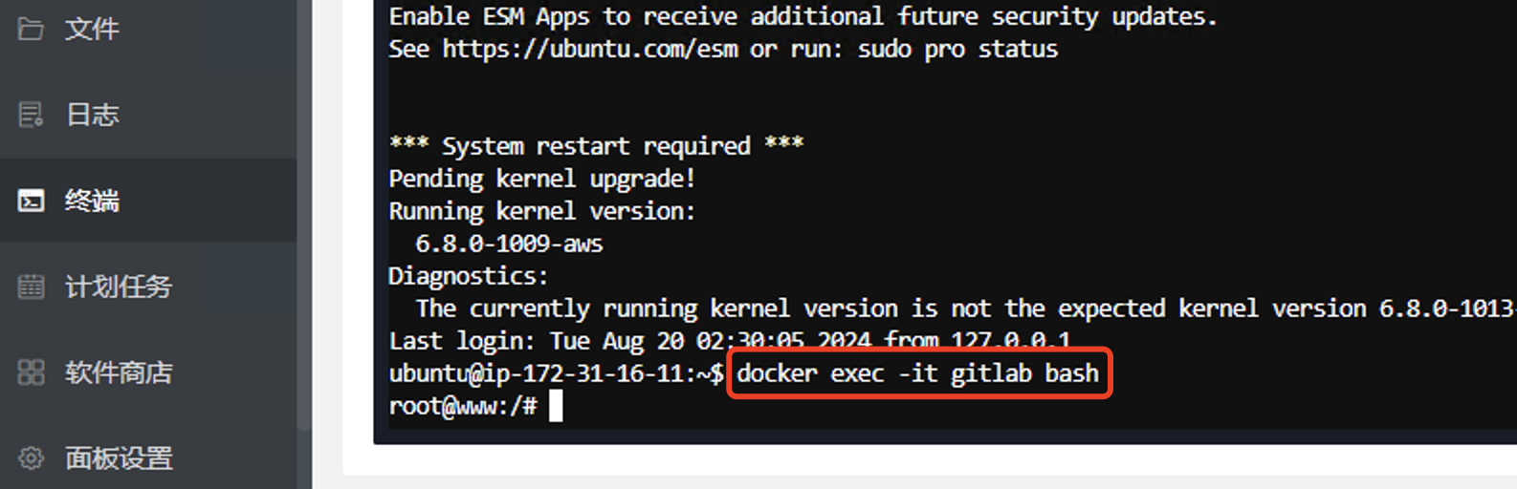Go to 计划任务 in the sidebar

point(148,287)
